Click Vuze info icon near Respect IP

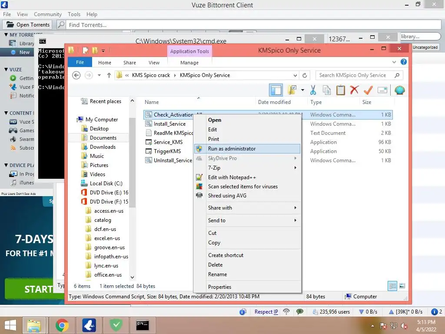coord(242,312)
